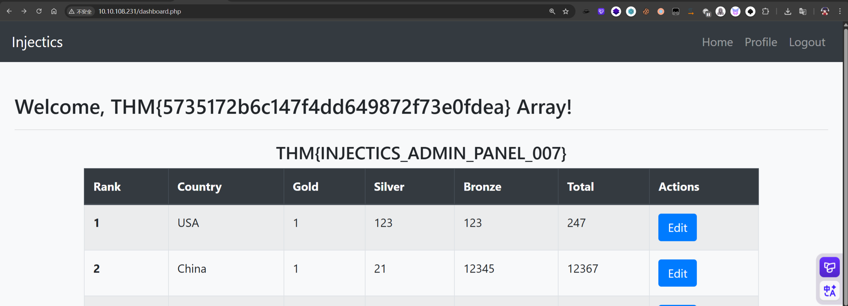Go to the browser home page icon
The width and height of the screenshot is (848, 306).
click(x=54, y=11)
